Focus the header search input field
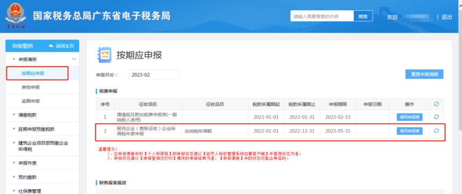This screenshot has height=194, width=462. [322, 16]
